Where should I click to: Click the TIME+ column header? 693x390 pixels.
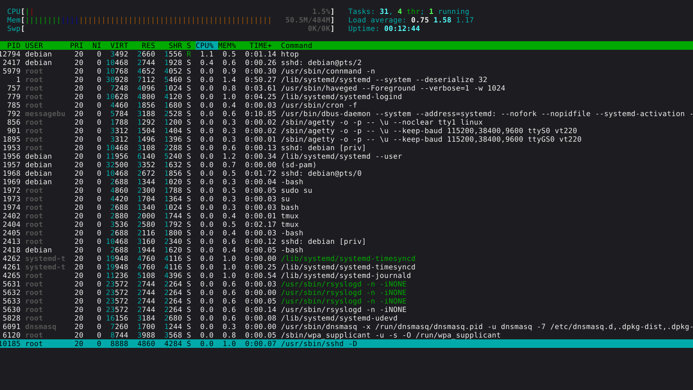pos(260,46)
